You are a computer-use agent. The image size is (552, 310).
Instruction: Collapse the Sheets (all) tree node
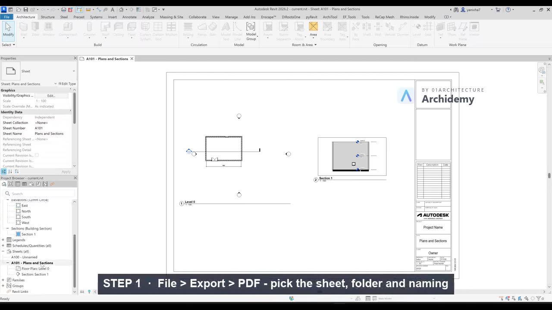pyautogui.click(x=3, y=251)
